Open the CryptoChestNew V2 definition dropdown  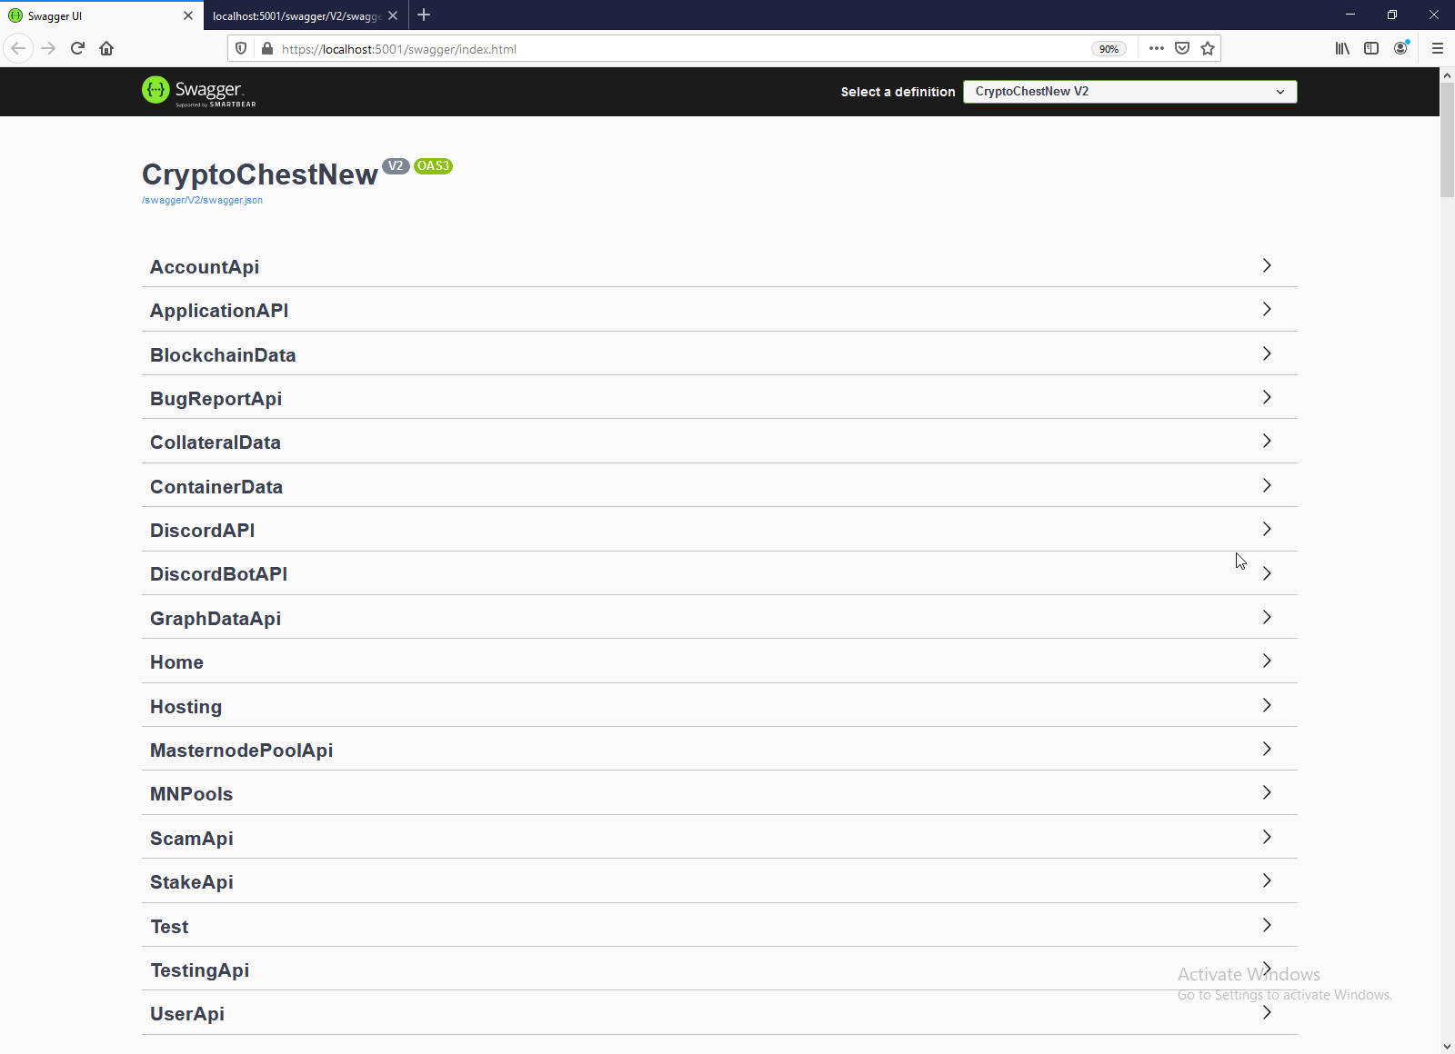tap(1130, 91)
